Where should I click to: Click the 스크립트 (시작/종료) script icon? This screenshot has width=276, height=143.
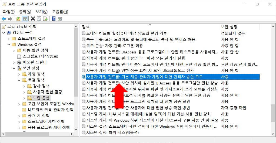click(x=19, y=56)
